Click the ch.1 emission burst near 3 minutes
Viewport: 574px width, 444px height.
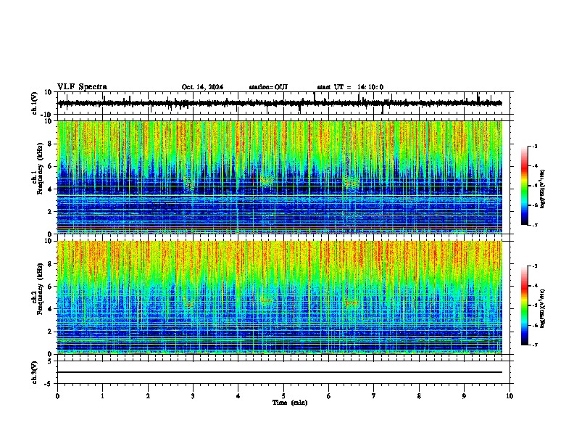tap(189, 183)
